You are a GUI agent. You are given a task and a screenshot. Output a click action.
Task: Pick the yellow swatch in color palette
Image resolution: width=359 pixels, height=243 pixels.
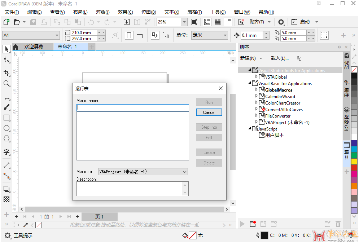354,161
